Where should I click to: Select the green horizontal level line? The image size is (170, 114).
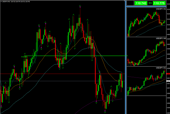click(76, 56)
